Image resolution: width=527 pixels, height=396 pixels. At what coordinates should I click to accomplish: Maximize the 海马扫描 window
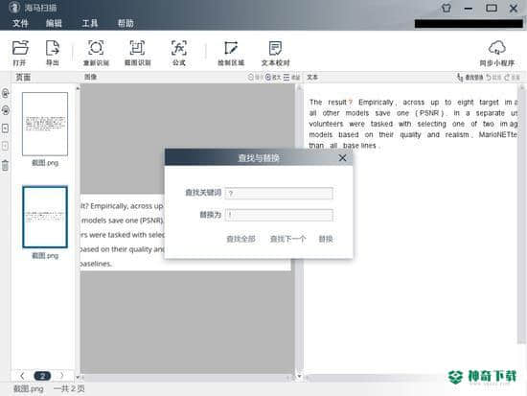point(492,8)
